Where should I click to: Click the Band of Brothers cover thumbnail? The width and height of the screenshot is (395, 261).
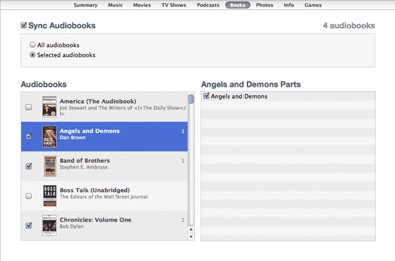[x=50, y=166]
